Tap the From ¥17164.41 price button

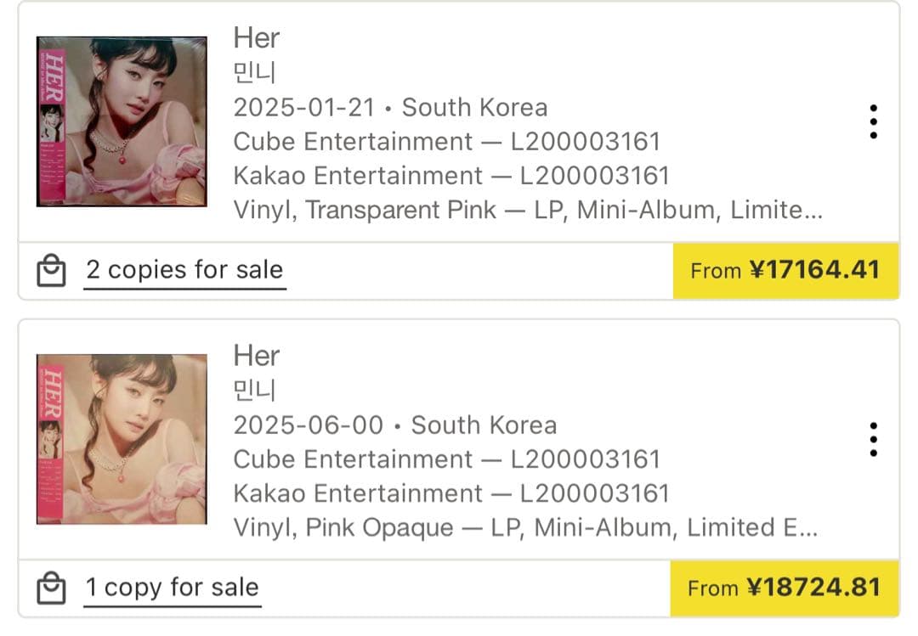coord(785,271)
